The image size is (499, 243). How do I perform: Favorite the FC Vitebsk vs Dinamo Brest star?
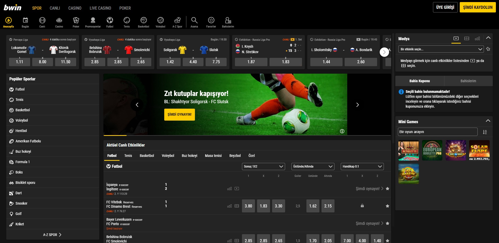click(x=388, y=206)
